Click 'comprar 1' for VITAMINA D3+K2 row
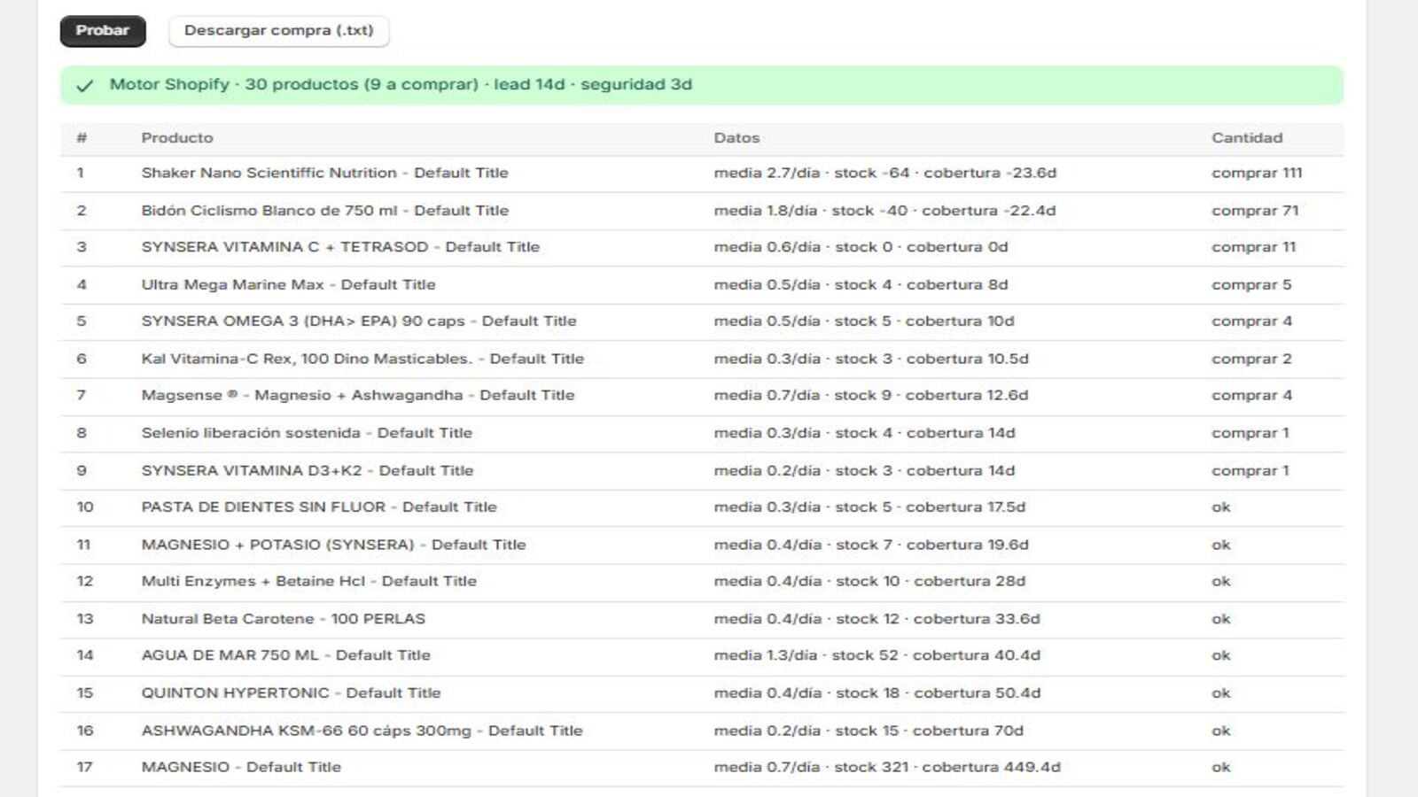Viewport: 1418px width, 797px height. tap(1250, 471)
